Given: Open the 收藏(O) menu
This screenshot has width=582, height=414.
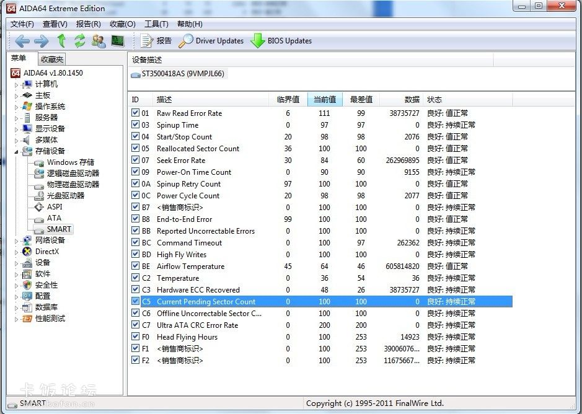Looking at the screenshot, I should 123,24.
